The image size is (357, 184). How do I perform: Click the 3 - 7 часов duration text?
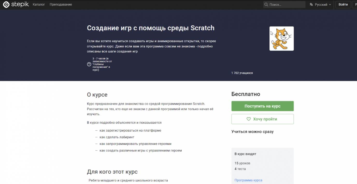click(x=102, y=64)
